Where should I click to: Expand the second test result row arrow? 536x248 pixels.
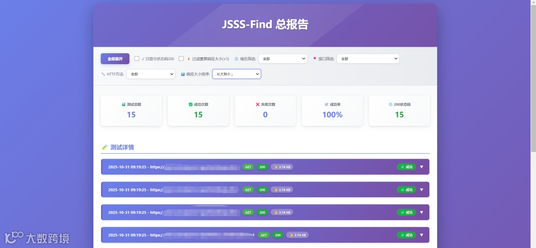(421, 189)
